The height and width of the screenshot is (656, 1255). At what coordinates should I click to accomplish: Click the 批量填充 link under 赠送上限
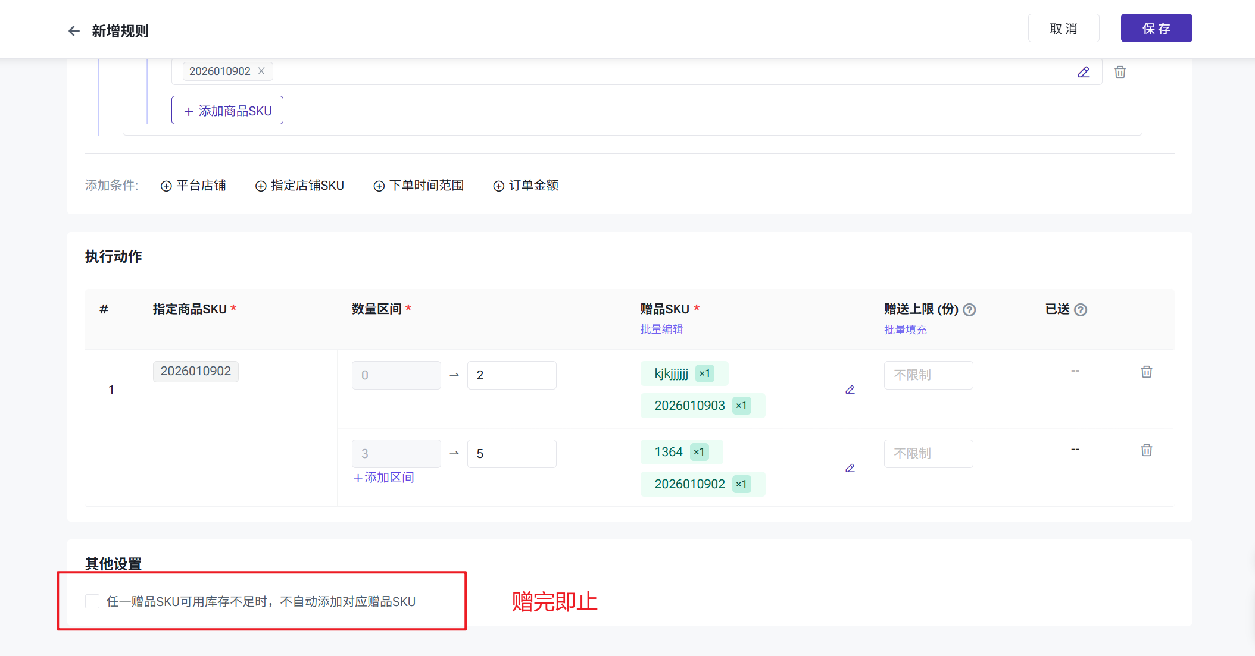coord(905,330)
